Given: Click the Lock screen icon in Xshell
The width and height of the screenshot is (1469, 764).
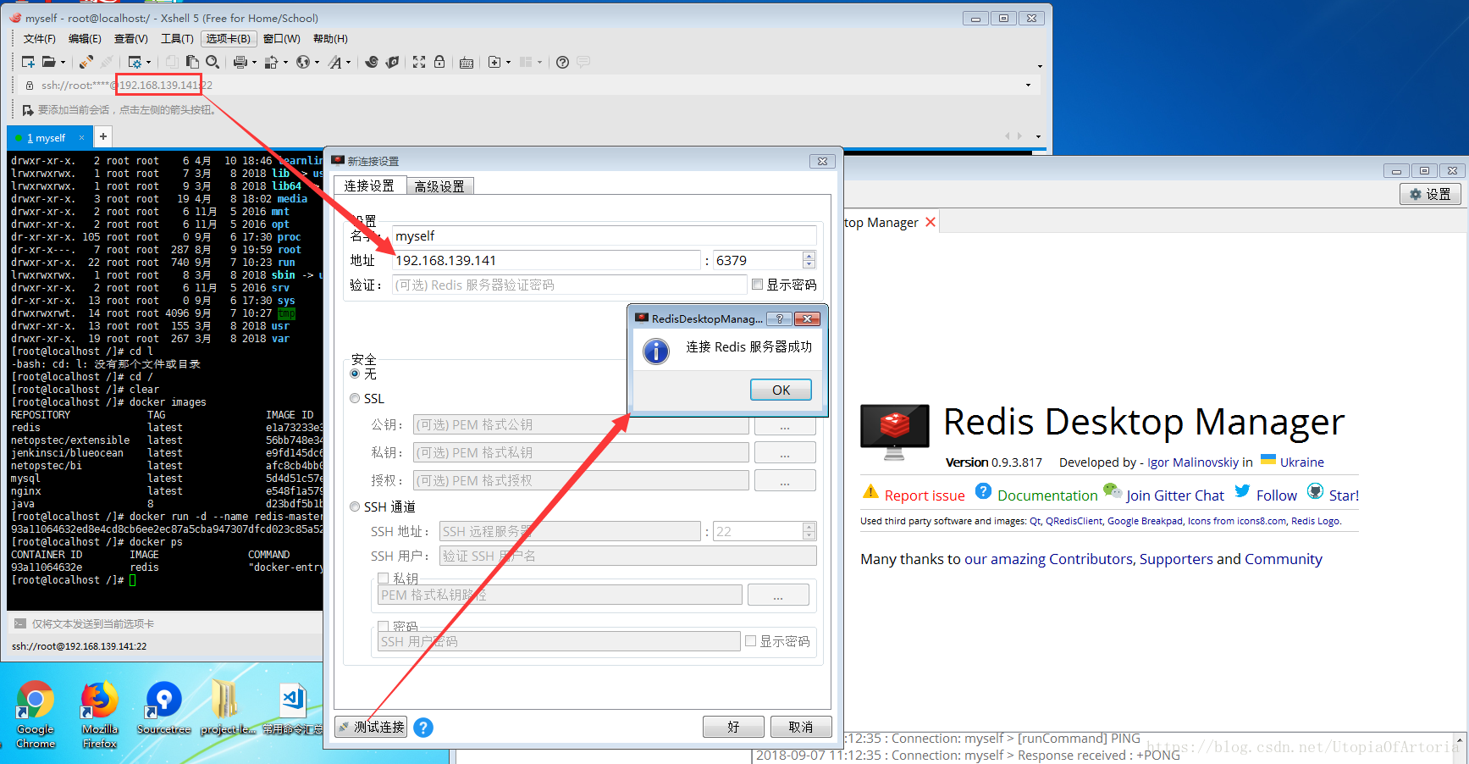Looking at the screenshot, I should click(439, 62).
